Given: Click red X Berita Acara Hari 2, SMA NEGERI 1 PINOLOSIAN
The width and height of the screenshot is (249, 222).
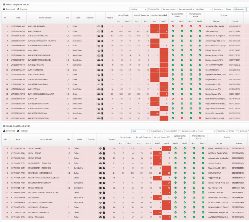Looking at the screenshot, I should [200, 118].
